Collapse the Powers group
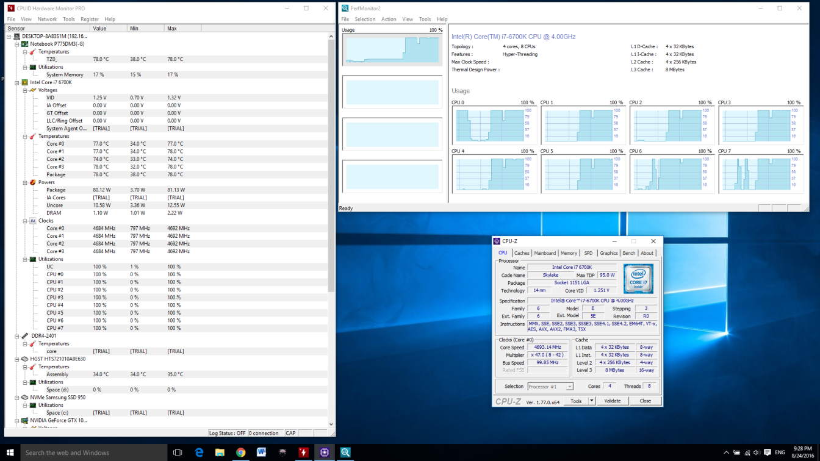Viewport: 820px width, 461px height. point(25,182)
